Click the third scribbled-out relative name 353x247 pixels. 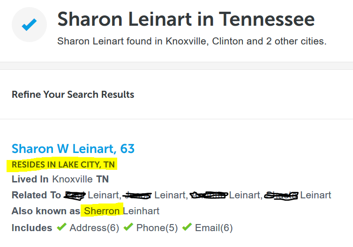(209, 195)
